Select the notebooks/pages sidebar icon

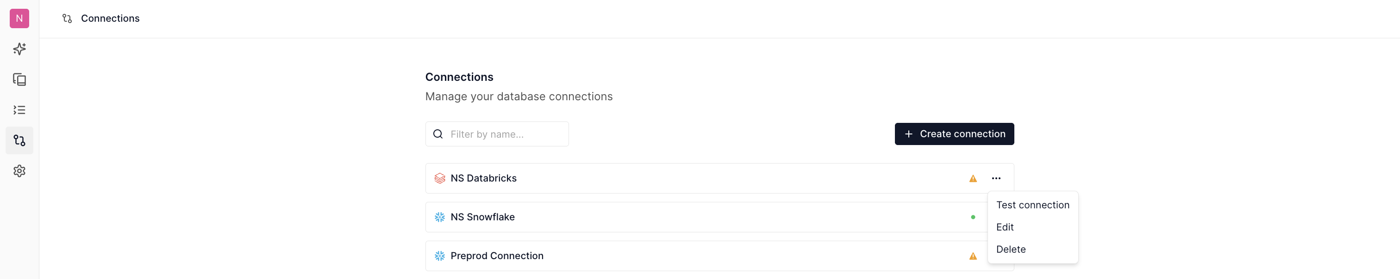pyautogui.click(x=19, y=79)
